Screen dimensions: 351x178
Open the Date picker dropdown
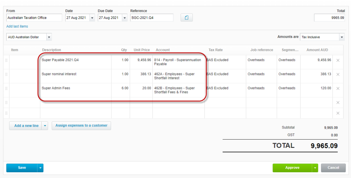pos(92,18)
